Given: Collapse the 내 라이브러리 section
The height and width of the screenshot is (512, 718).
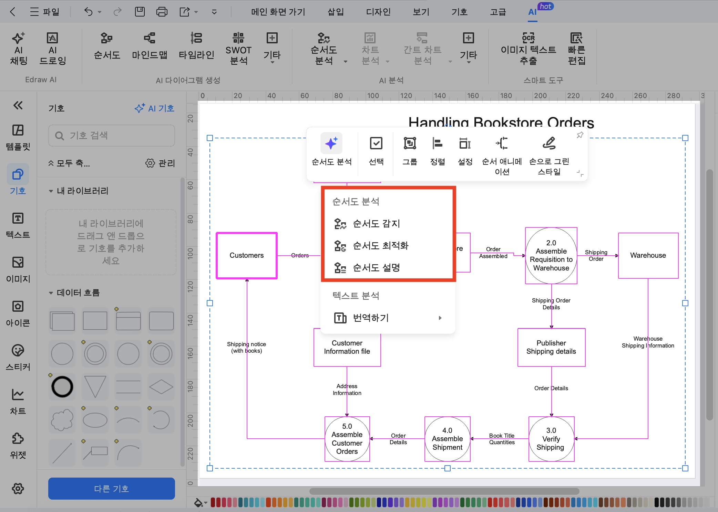Looking at the screenshot, I should coord(51,191).
